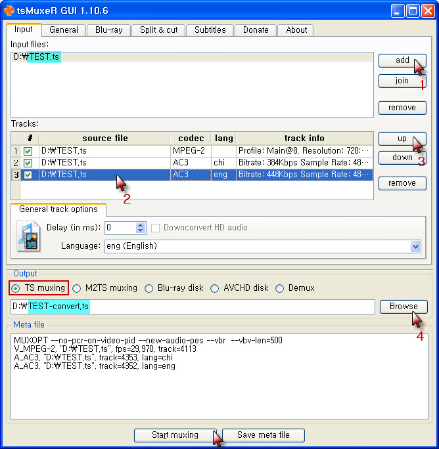439x449 pixels.
Task: Remove the selected input file
Action: point(402,108)
